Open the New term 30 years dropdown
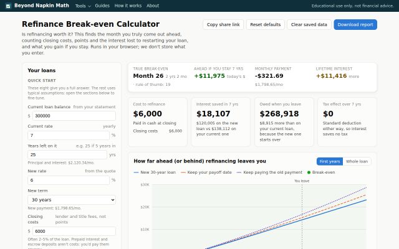The height and width of the screenshot is (249, 399). point(72,200)
